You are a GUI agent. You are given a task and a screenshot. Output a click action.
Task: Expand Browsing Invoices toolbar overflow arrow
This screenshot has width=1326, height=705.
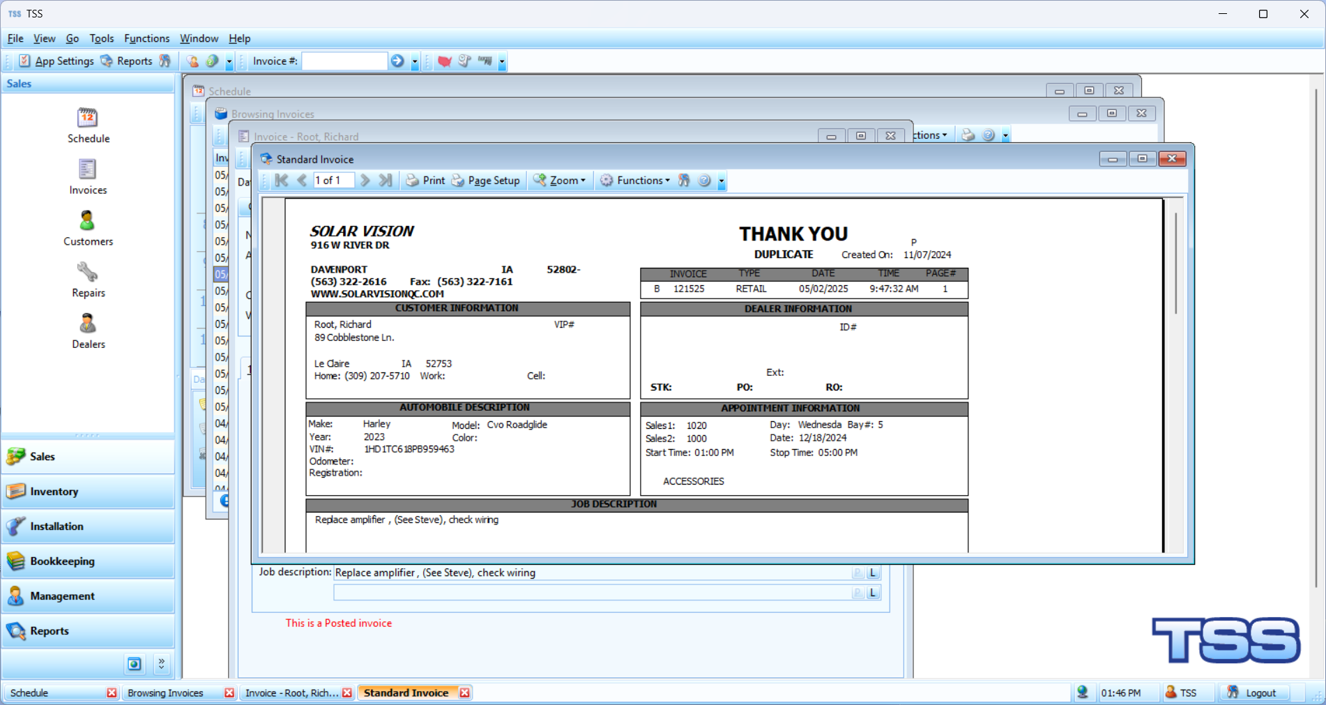point(1005,136)
